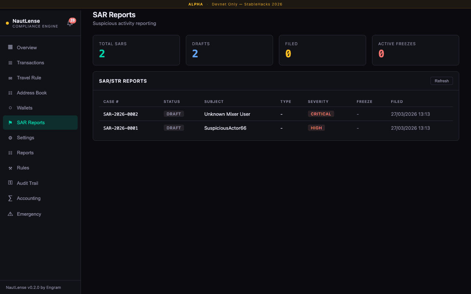Select the DRAFT status badge for SAR-2026-0001
The width and height of the screenshot is (471, 294).
pos(173,128)
